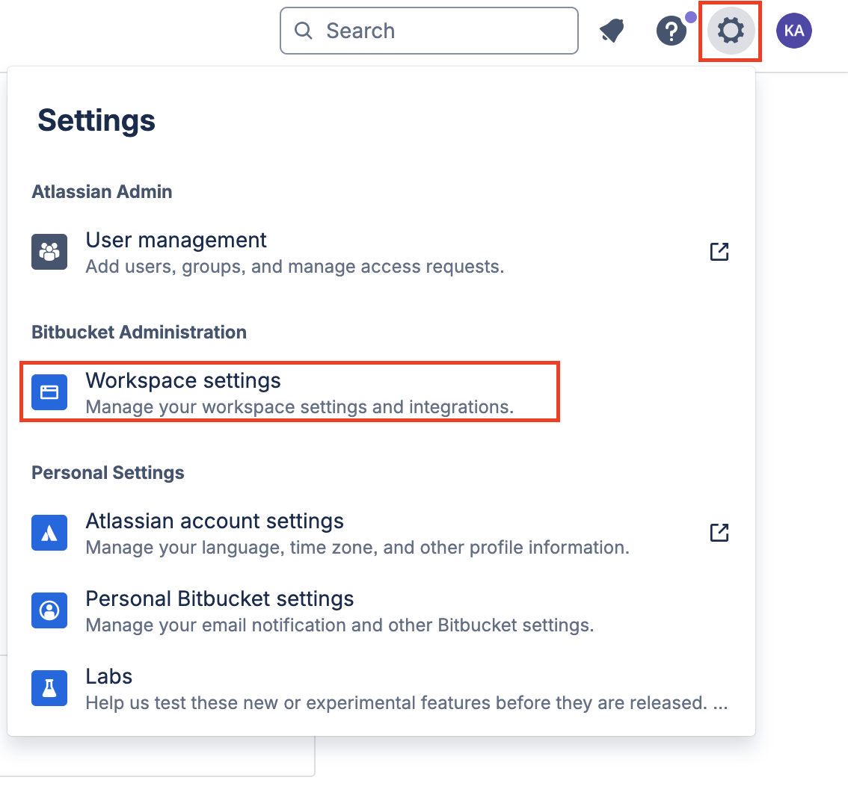Image resolution: width=848 pixels, height=792 pixels.
Task: Open the megaphone notifications icon
Action: [x=612, y=31]
